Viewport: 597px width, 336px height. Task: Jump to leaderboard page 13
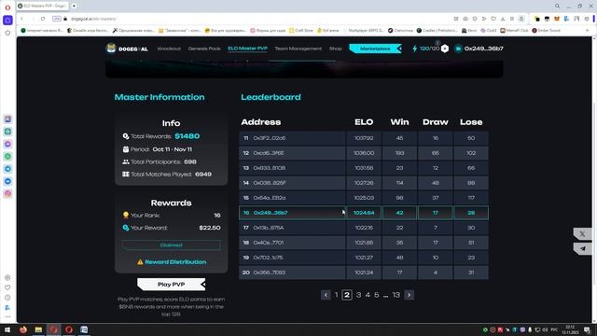[x=396, y=295]
